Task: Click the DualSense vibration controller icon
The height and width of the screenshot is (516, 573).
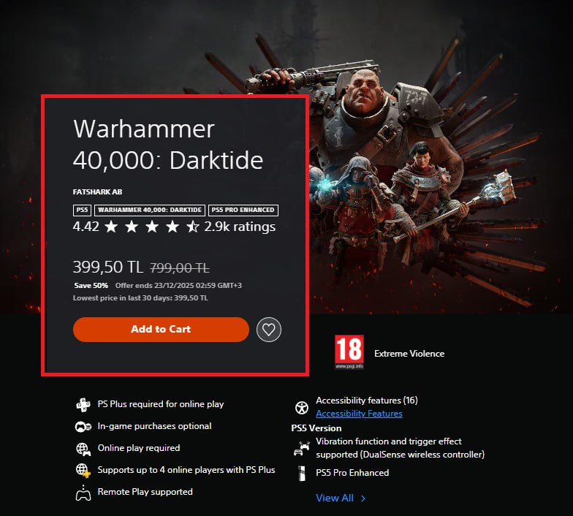Action: [302, 449]
